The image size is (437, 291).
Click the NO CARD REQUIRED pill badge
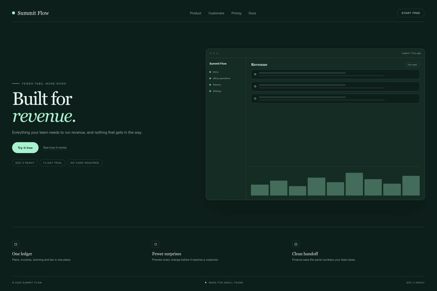click(85, 163)
